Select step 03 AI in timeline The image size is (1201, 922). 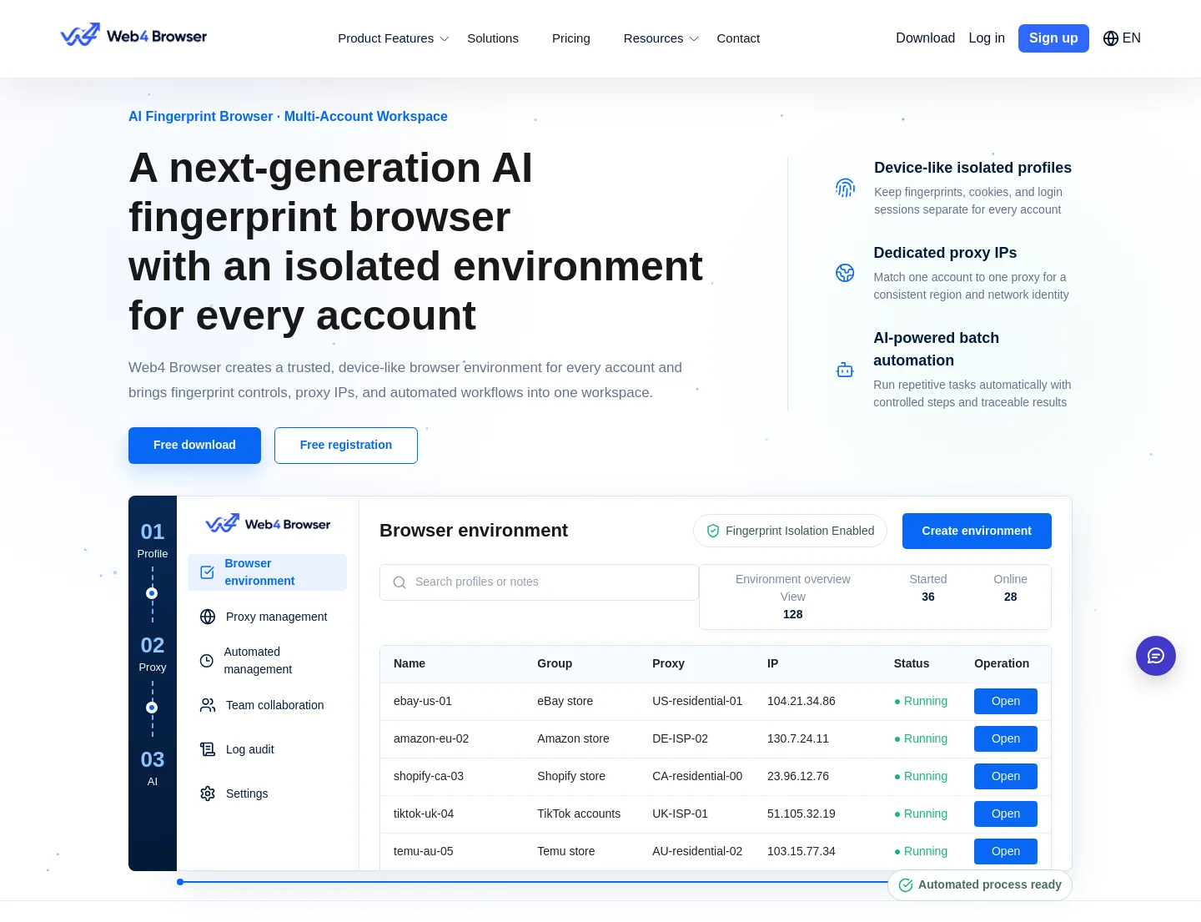coord(153,768)
